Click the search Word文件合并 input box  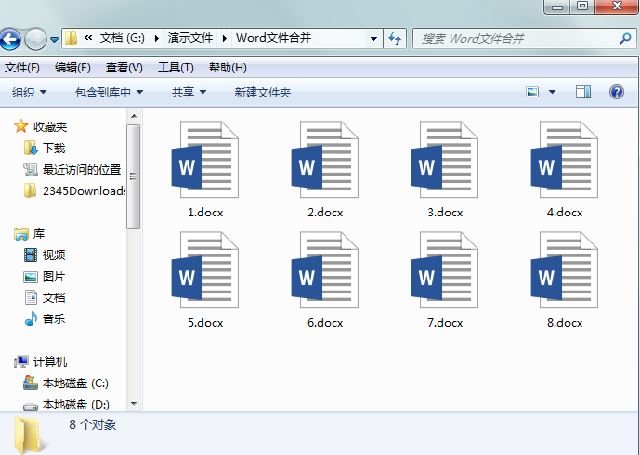516,38
